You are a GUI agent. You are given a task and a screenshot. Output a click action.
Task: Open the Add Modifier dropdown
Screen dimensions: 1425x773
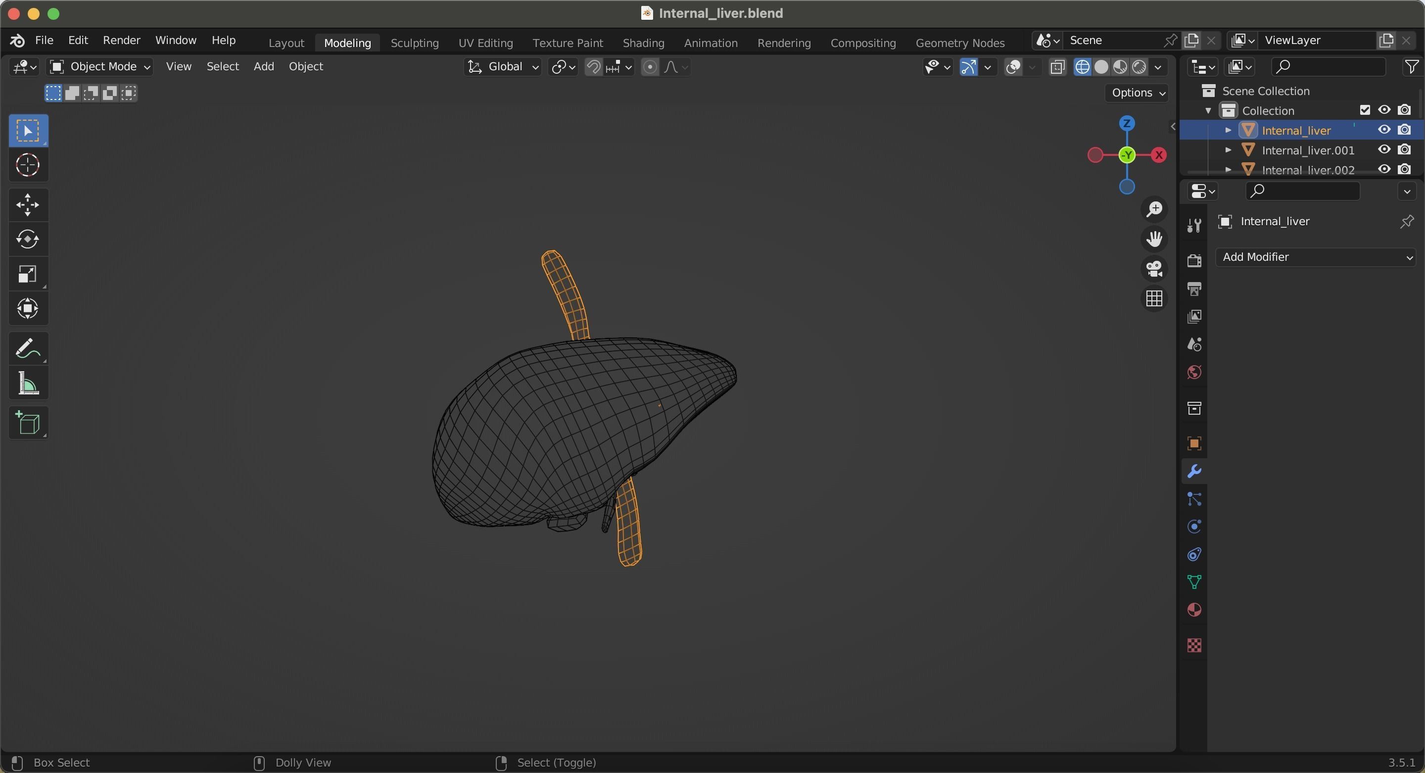tap(1316, 257)
